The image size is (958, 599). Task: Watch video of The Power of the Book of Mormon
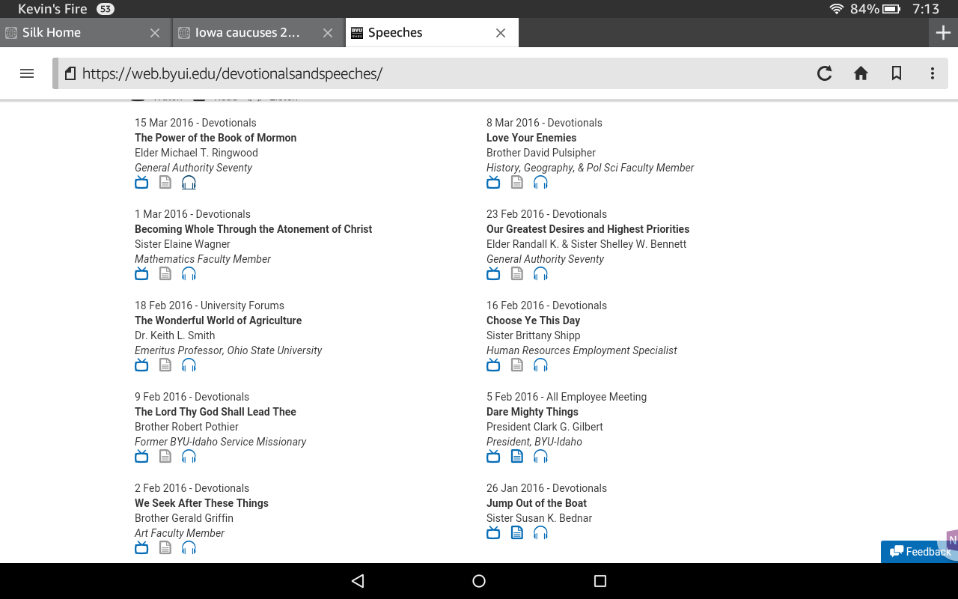coord(141,183)
